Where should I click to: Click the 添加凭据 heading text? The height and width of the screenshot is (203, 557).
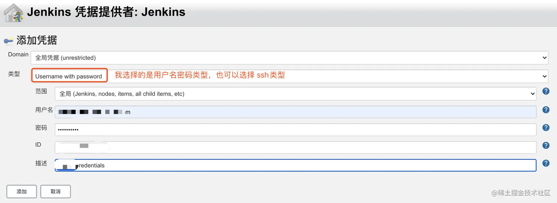click(37, 40)
